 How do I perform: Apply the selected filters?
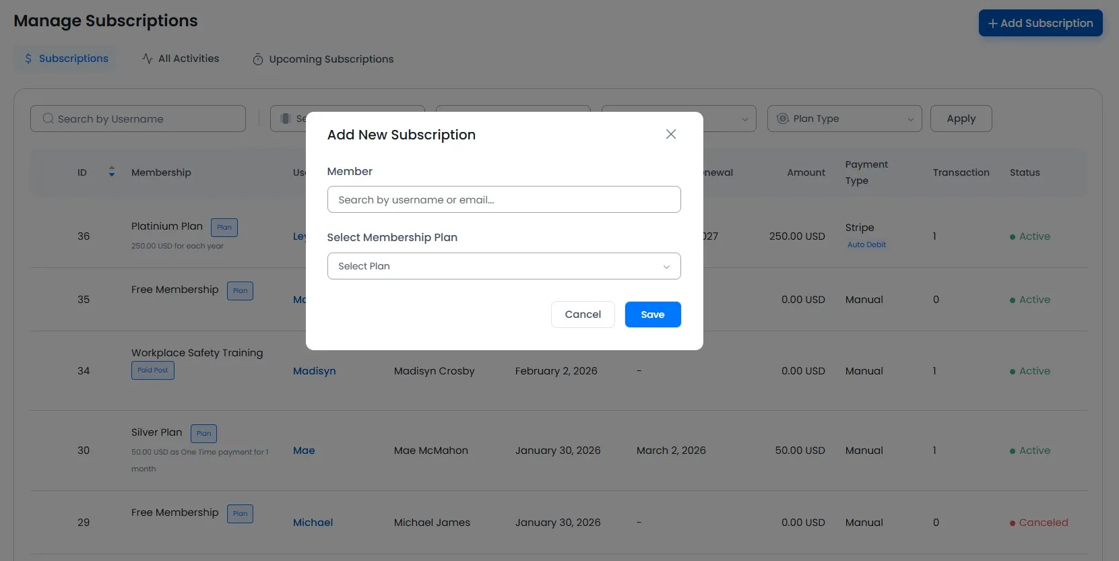pyautogui.click(x=961, y=119)
